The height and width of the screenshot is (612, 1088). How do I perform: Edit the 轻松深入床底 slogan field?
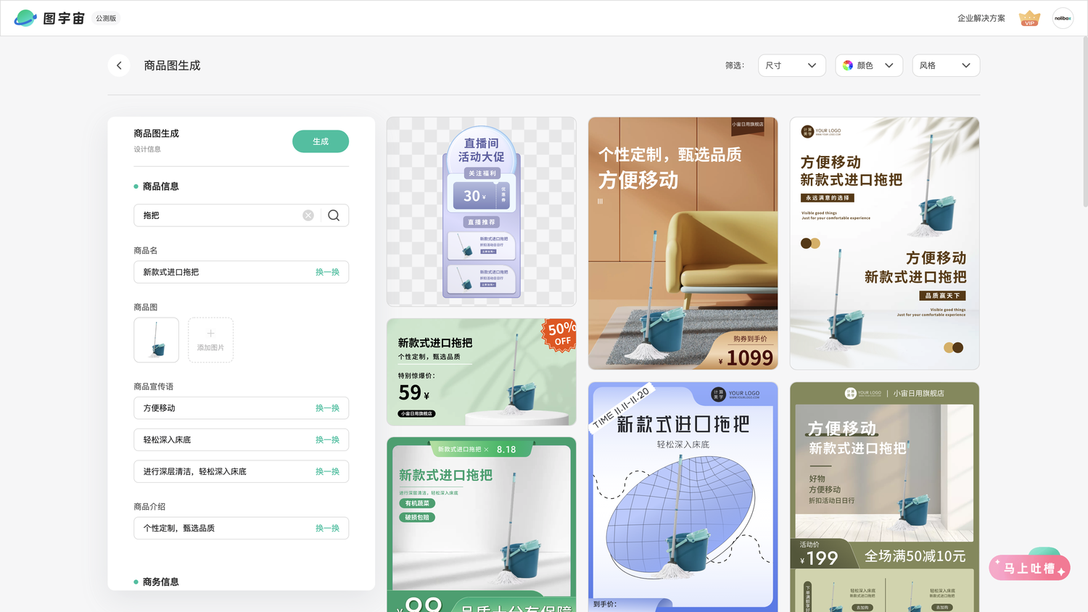[242, 440]
